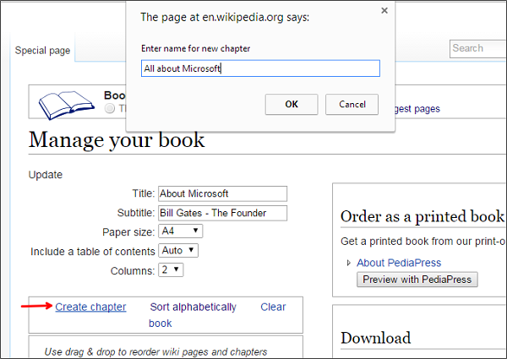Click the Sort alphabetically link
The height and width of the screenshot is (359, 507).
(193, 307)
